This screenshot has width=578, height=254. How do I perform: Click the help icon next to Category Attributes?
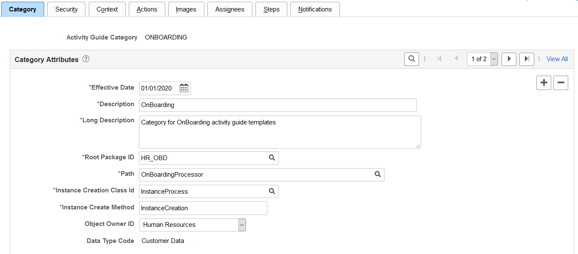pyautogui.click(x=85, y=59)
